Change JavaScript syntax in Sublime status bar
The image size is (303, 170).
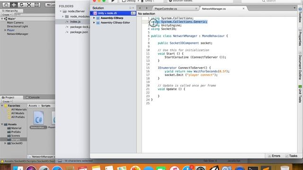point(234,161)
